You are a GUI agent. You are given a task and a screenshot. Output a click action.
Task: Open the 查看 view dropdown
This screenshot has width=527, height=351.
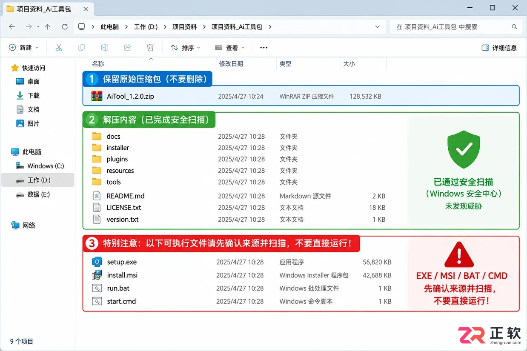tap(230, 48)
